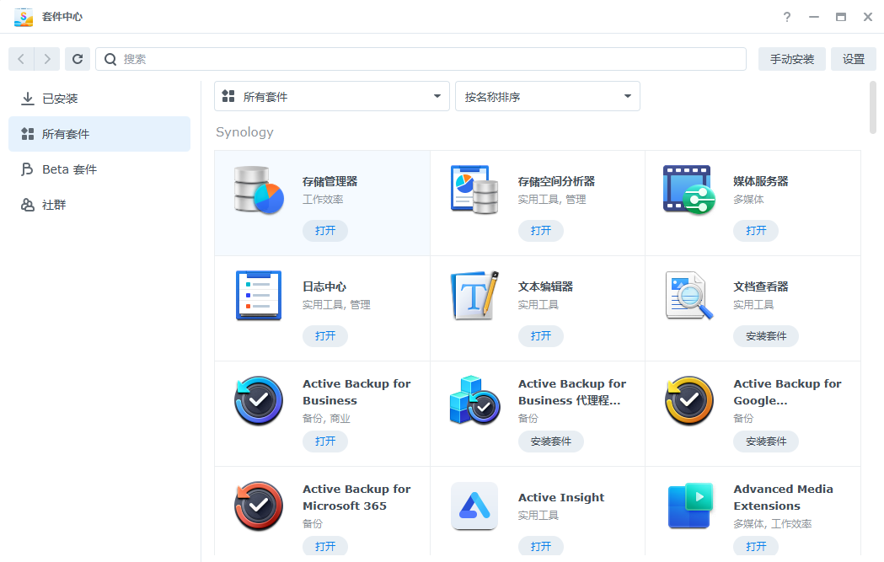
Task: Click the 存储空间分析器 package icon
Action: coord(474,190)
